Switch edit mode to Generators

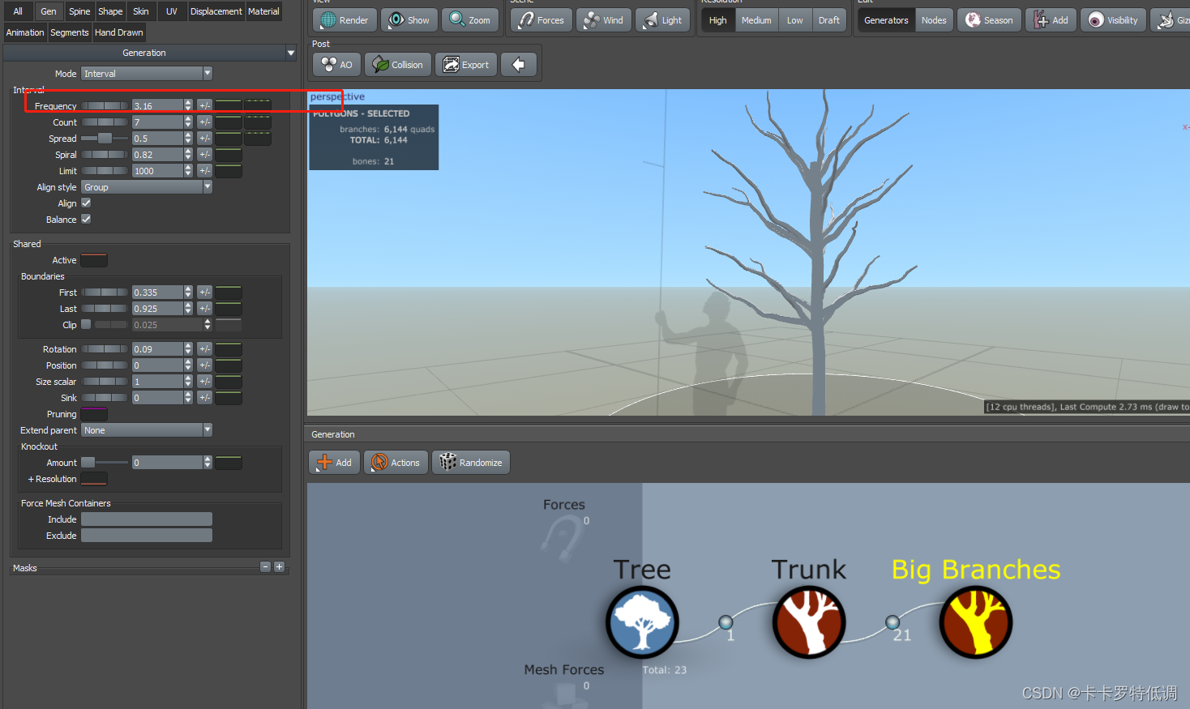886,20
